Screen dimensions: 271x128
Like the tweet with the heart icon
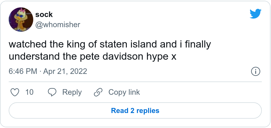pos(15,92)
